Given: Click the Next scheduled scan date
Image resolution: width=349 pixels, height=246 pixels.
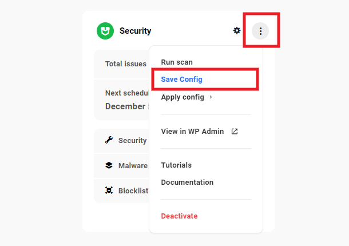Looking at the screenshot, I should 127,106.
